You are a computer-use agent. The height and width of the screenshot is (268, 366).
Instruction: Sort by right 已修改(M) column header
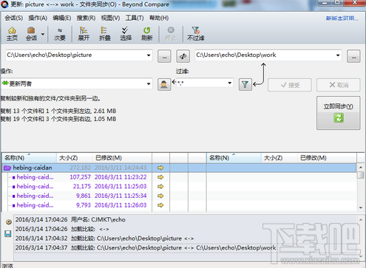pyautogui.click(x=327, y=158)
